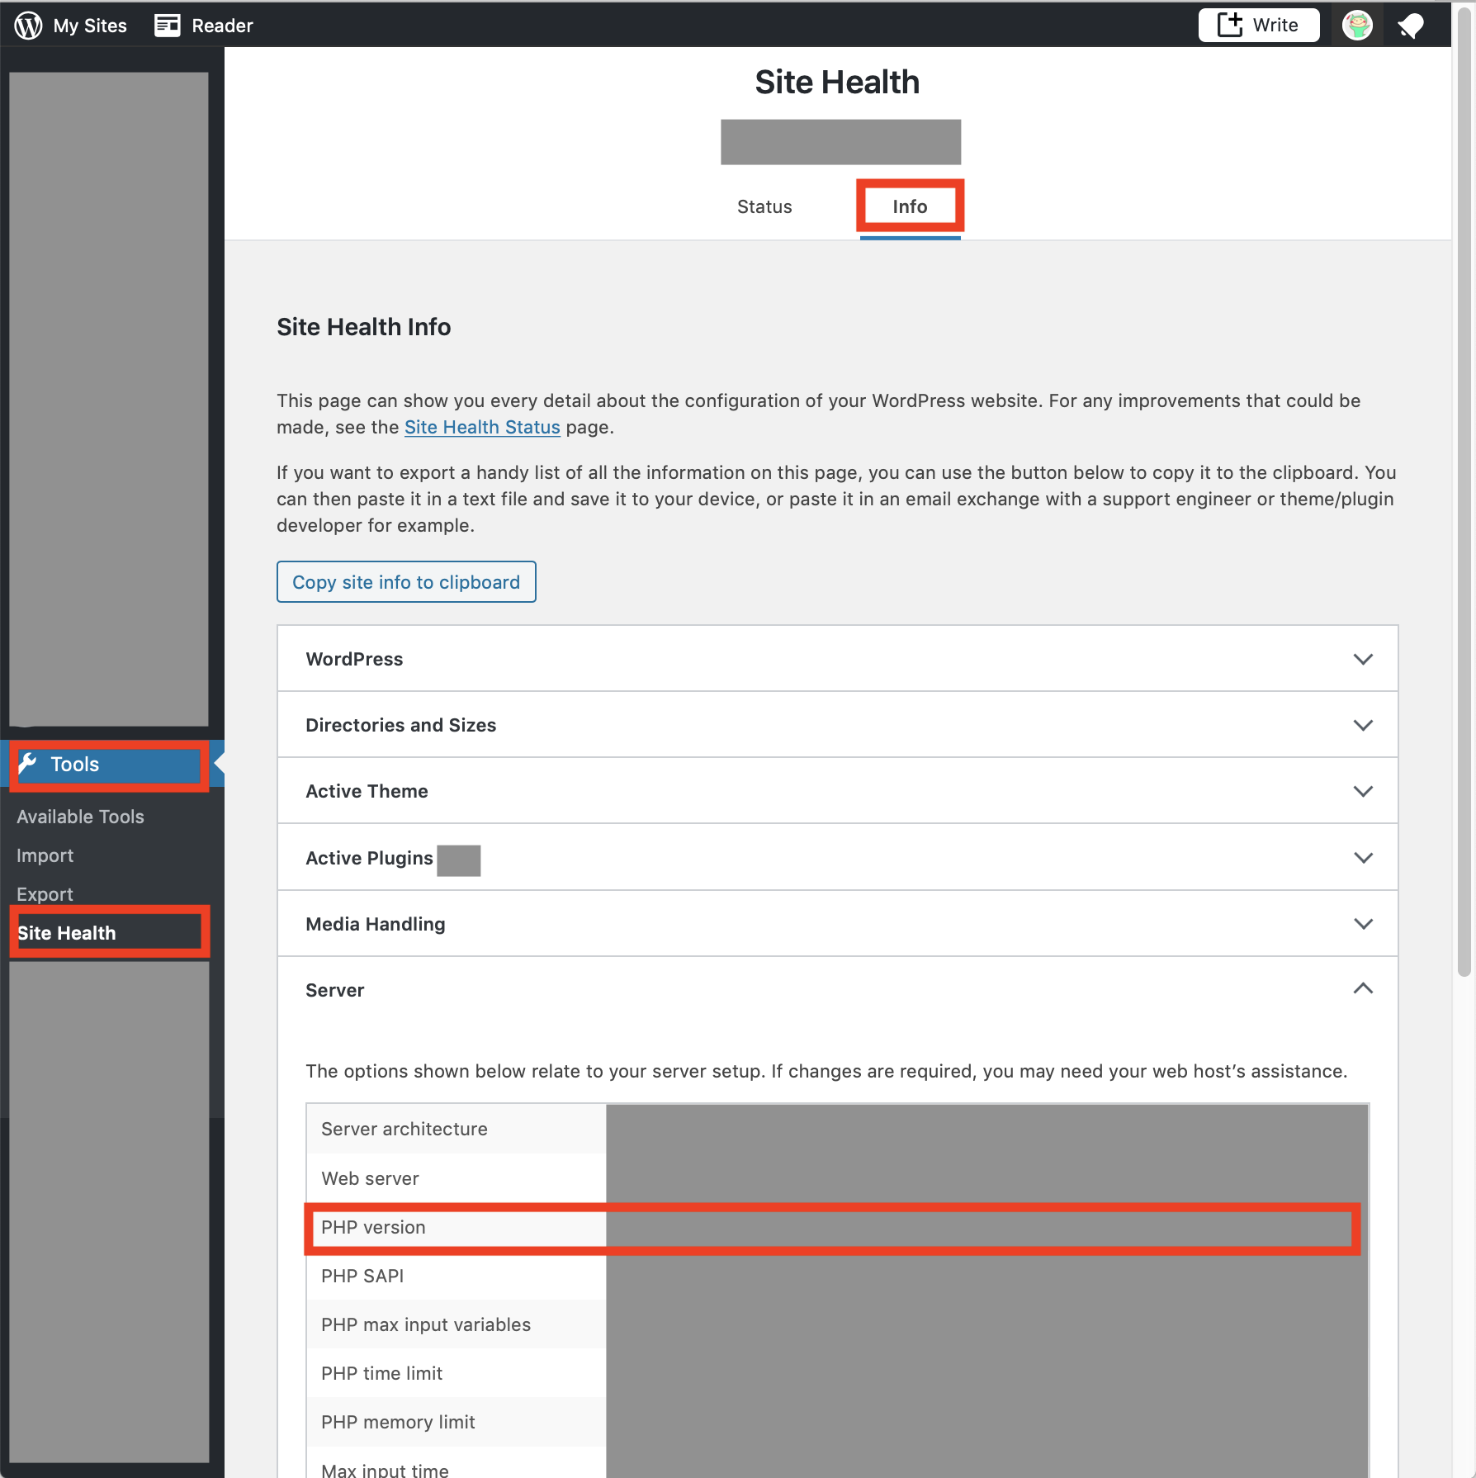Open the notifications bell icon
1476x1478 pixels.
(x=1411, y=26)
